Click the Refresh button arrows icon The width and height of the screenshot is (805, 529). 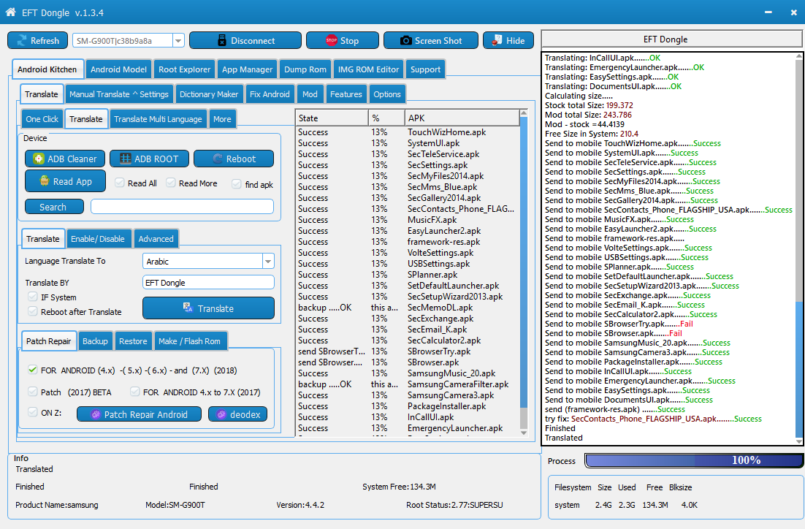[x=22, y=41]
